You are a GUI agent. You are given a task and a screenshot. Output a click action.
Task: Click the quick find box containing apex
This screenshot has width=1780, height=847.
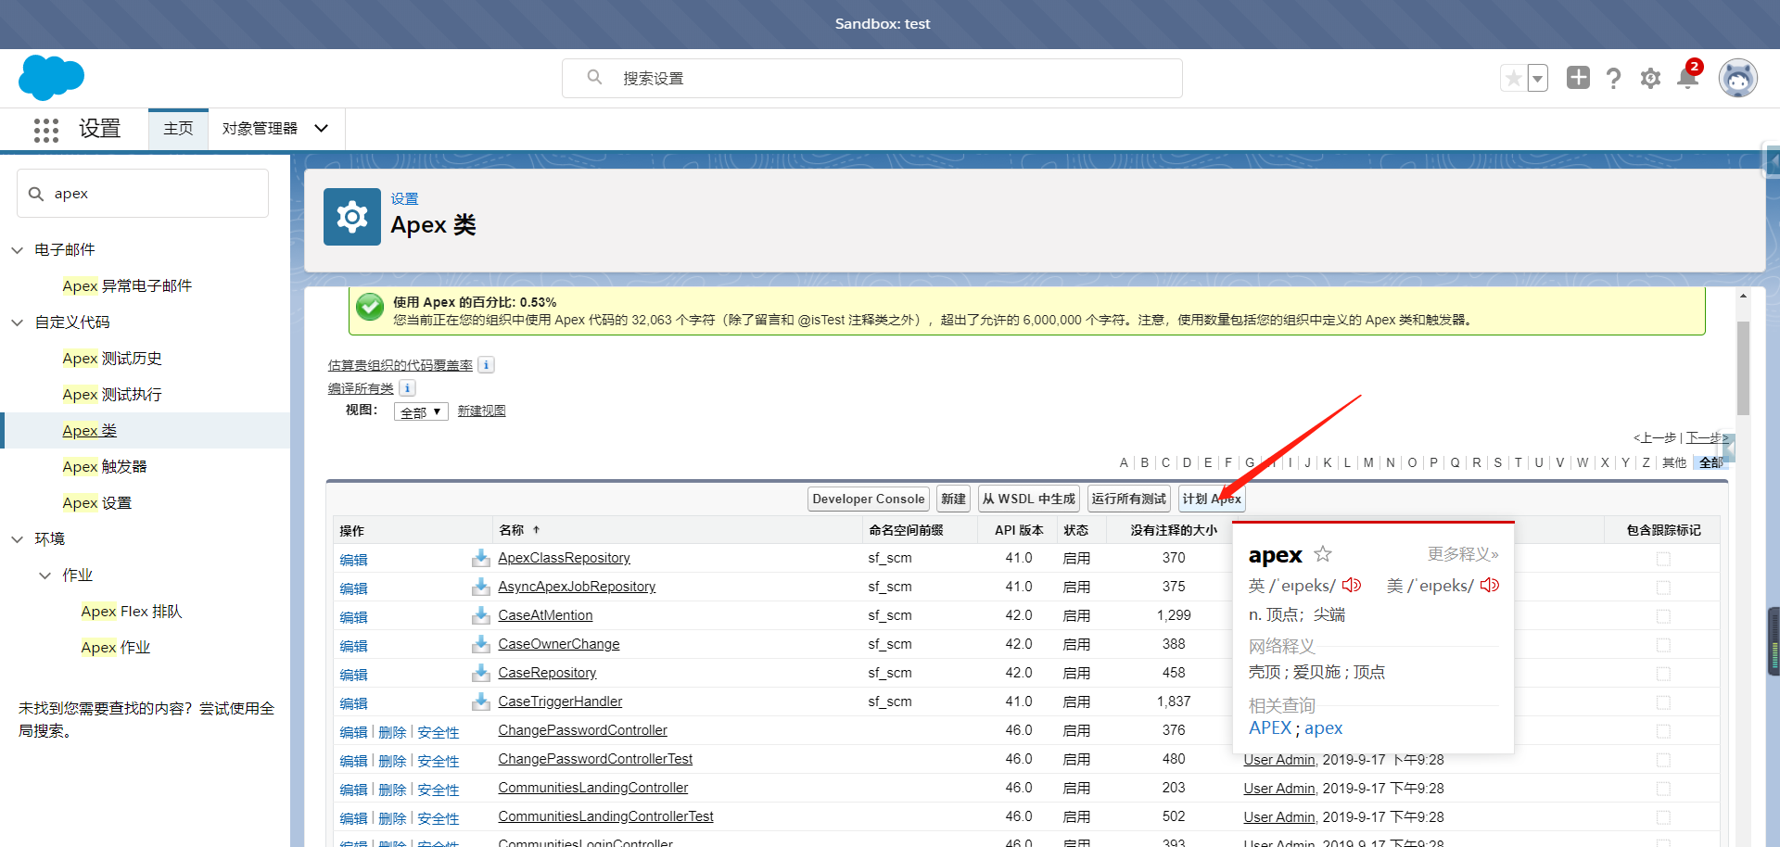coord(143,194)
